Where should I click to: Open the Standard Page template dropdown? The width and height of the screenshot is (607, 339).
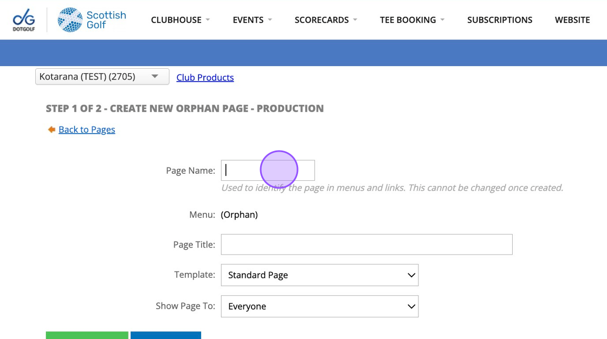click(x=319, y=275)
